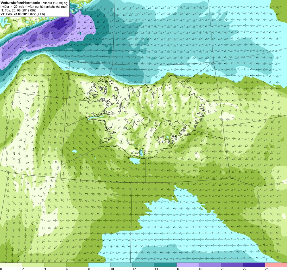Image resolution: width=287 pixels, height=271 pixels.
Task: Click the legend label '20'
Action: click(222, 269)
